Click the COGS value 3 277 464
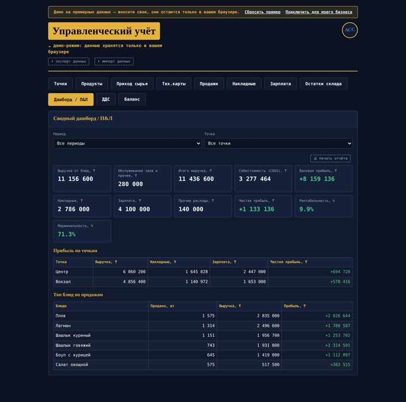The width and height of the screenshot is (406, 402). (255, 179)
